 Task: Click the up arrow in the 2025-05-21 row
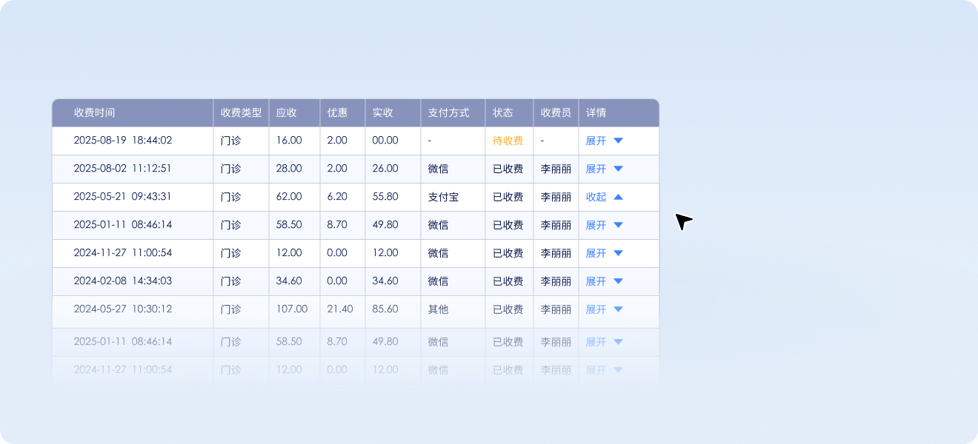click(618, 197)
